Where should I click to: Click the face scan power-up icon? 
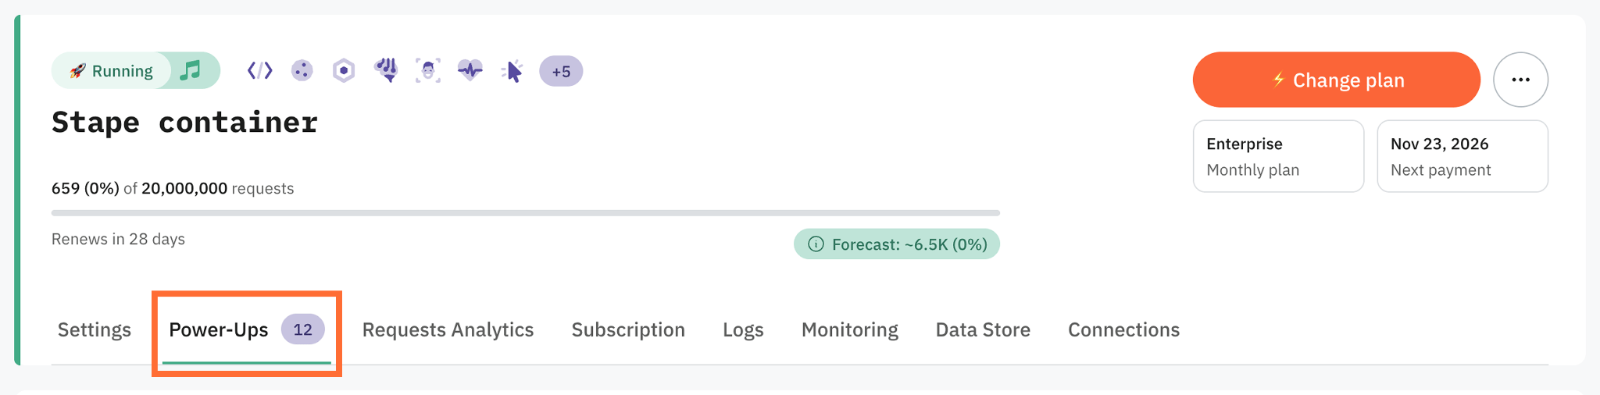428,71
